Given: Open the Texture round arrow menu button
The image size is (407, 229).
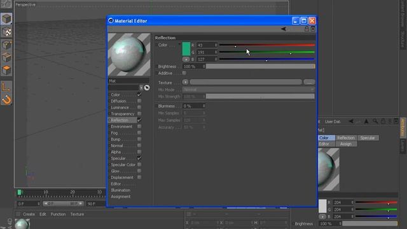Looking at the screenshot, I should pos(185,82).
